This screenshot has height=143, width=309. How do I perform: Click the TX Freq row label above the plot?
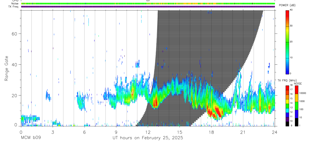click(14, 7)
